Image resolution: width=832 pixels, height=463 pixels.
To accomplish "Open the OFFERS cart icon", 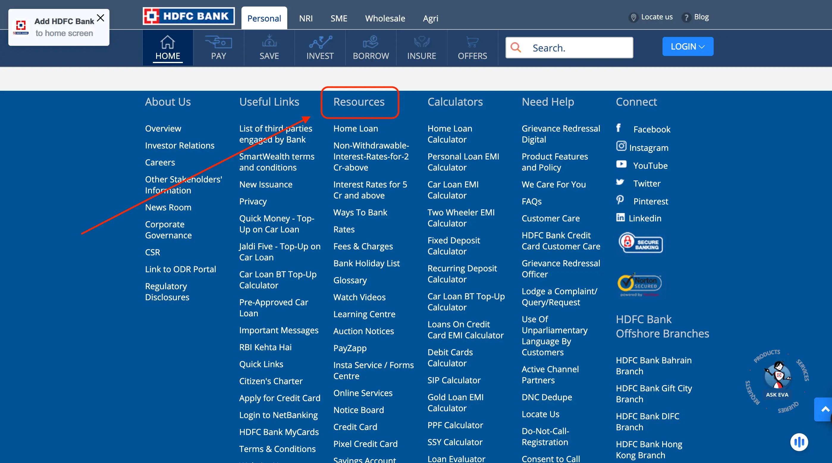I will pyautogui.click(x=472, y=42).
